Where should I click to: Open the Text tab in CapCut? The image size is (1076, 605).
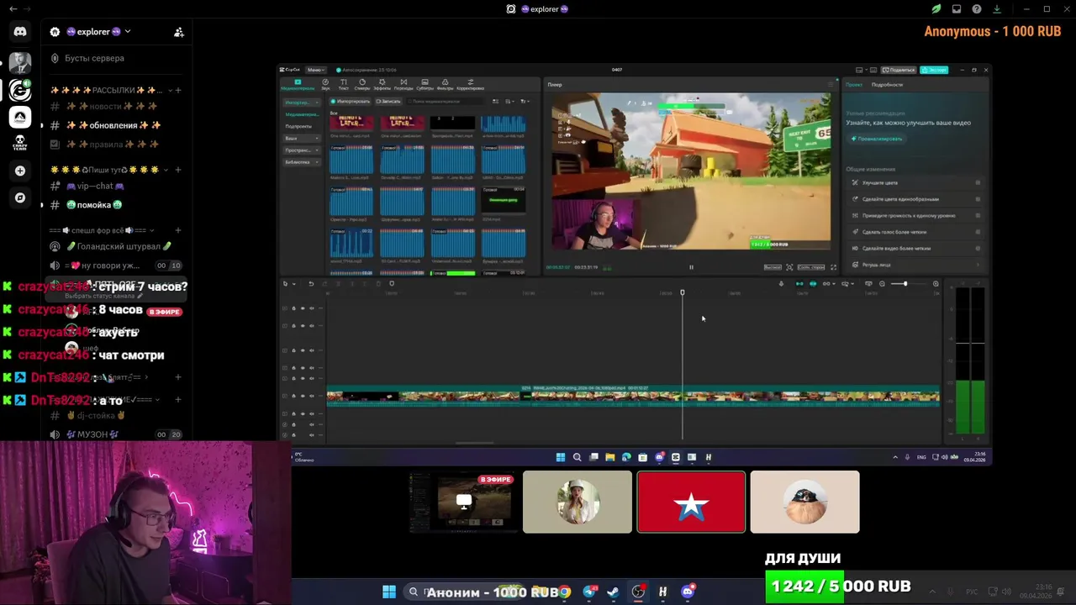point(344,85)
